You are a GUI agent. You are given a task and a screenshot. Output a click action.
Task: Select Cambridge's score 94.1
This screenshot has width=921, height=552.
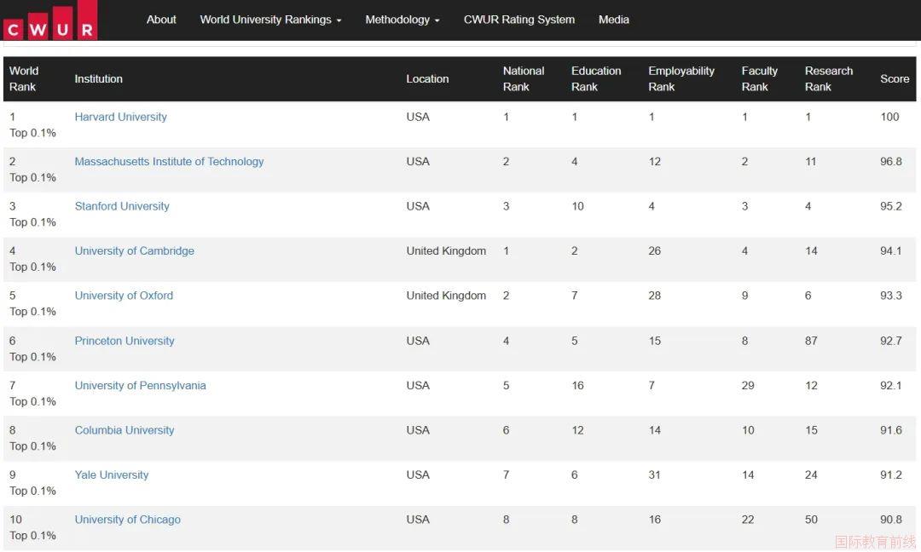coord(890,250)
